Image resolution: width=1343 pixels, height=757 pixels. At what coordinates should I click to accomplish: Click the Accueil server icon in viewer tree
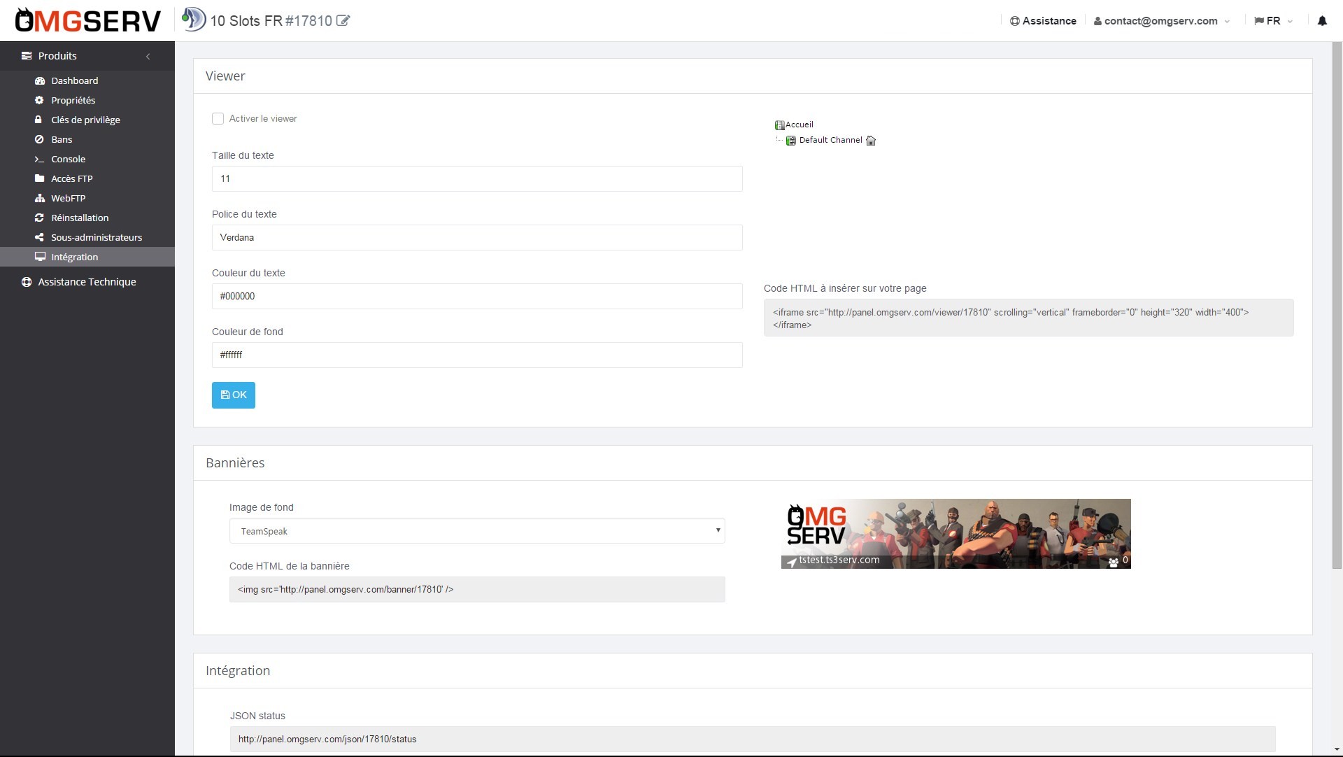click(x=779, y=125)
